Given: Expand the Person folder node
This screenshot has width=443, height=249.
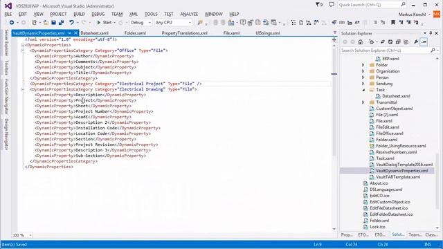Looking at the screenshot, I should [363, 77].
